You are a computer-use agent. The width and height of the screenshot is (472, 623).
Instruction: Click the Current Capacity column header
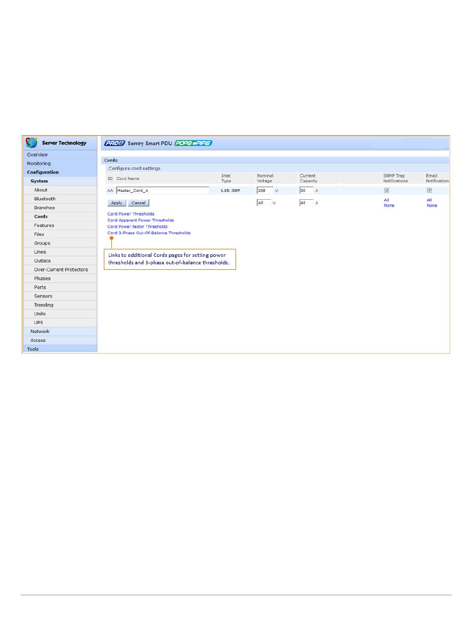(309, 178)
